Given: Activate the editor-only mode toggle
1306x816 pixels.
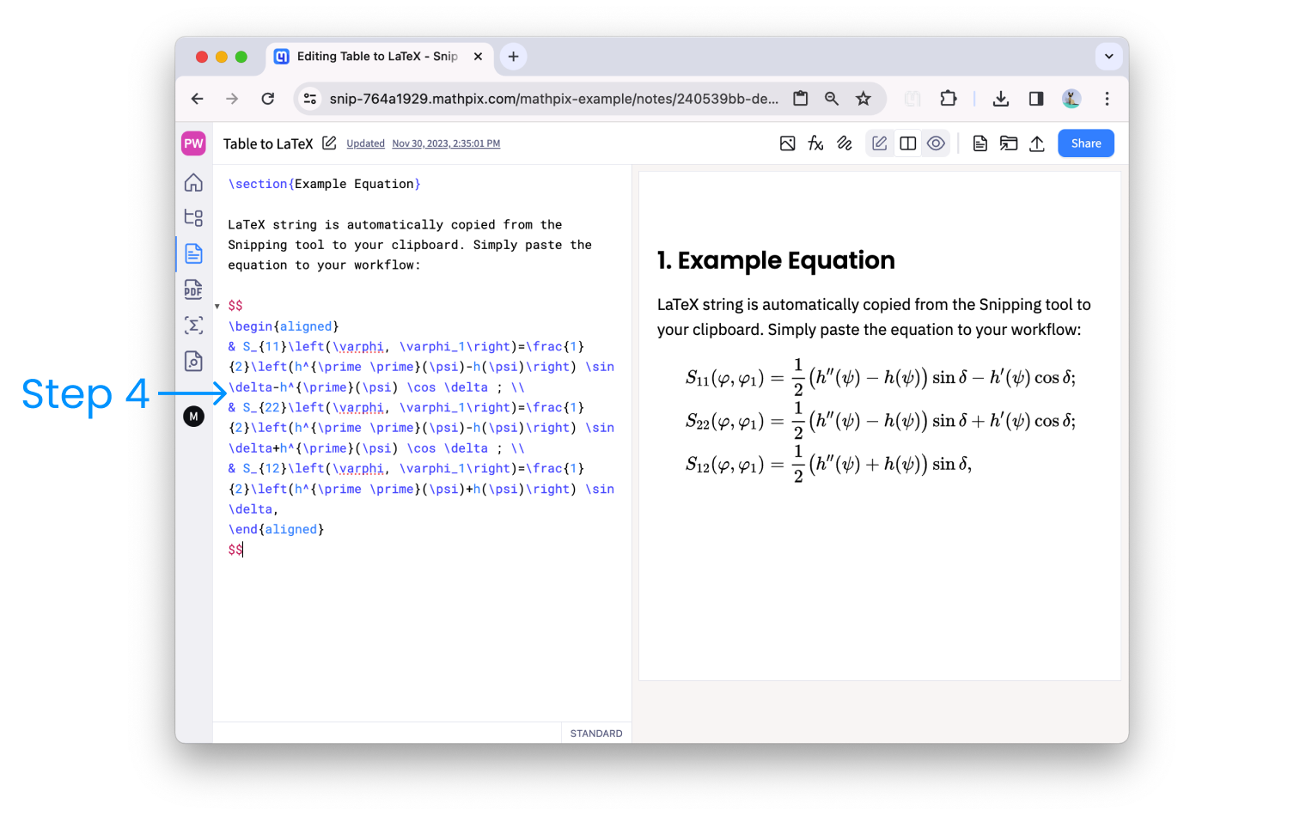Looking at the screenshot, I should pyautogui.click(x=879, y=143).
